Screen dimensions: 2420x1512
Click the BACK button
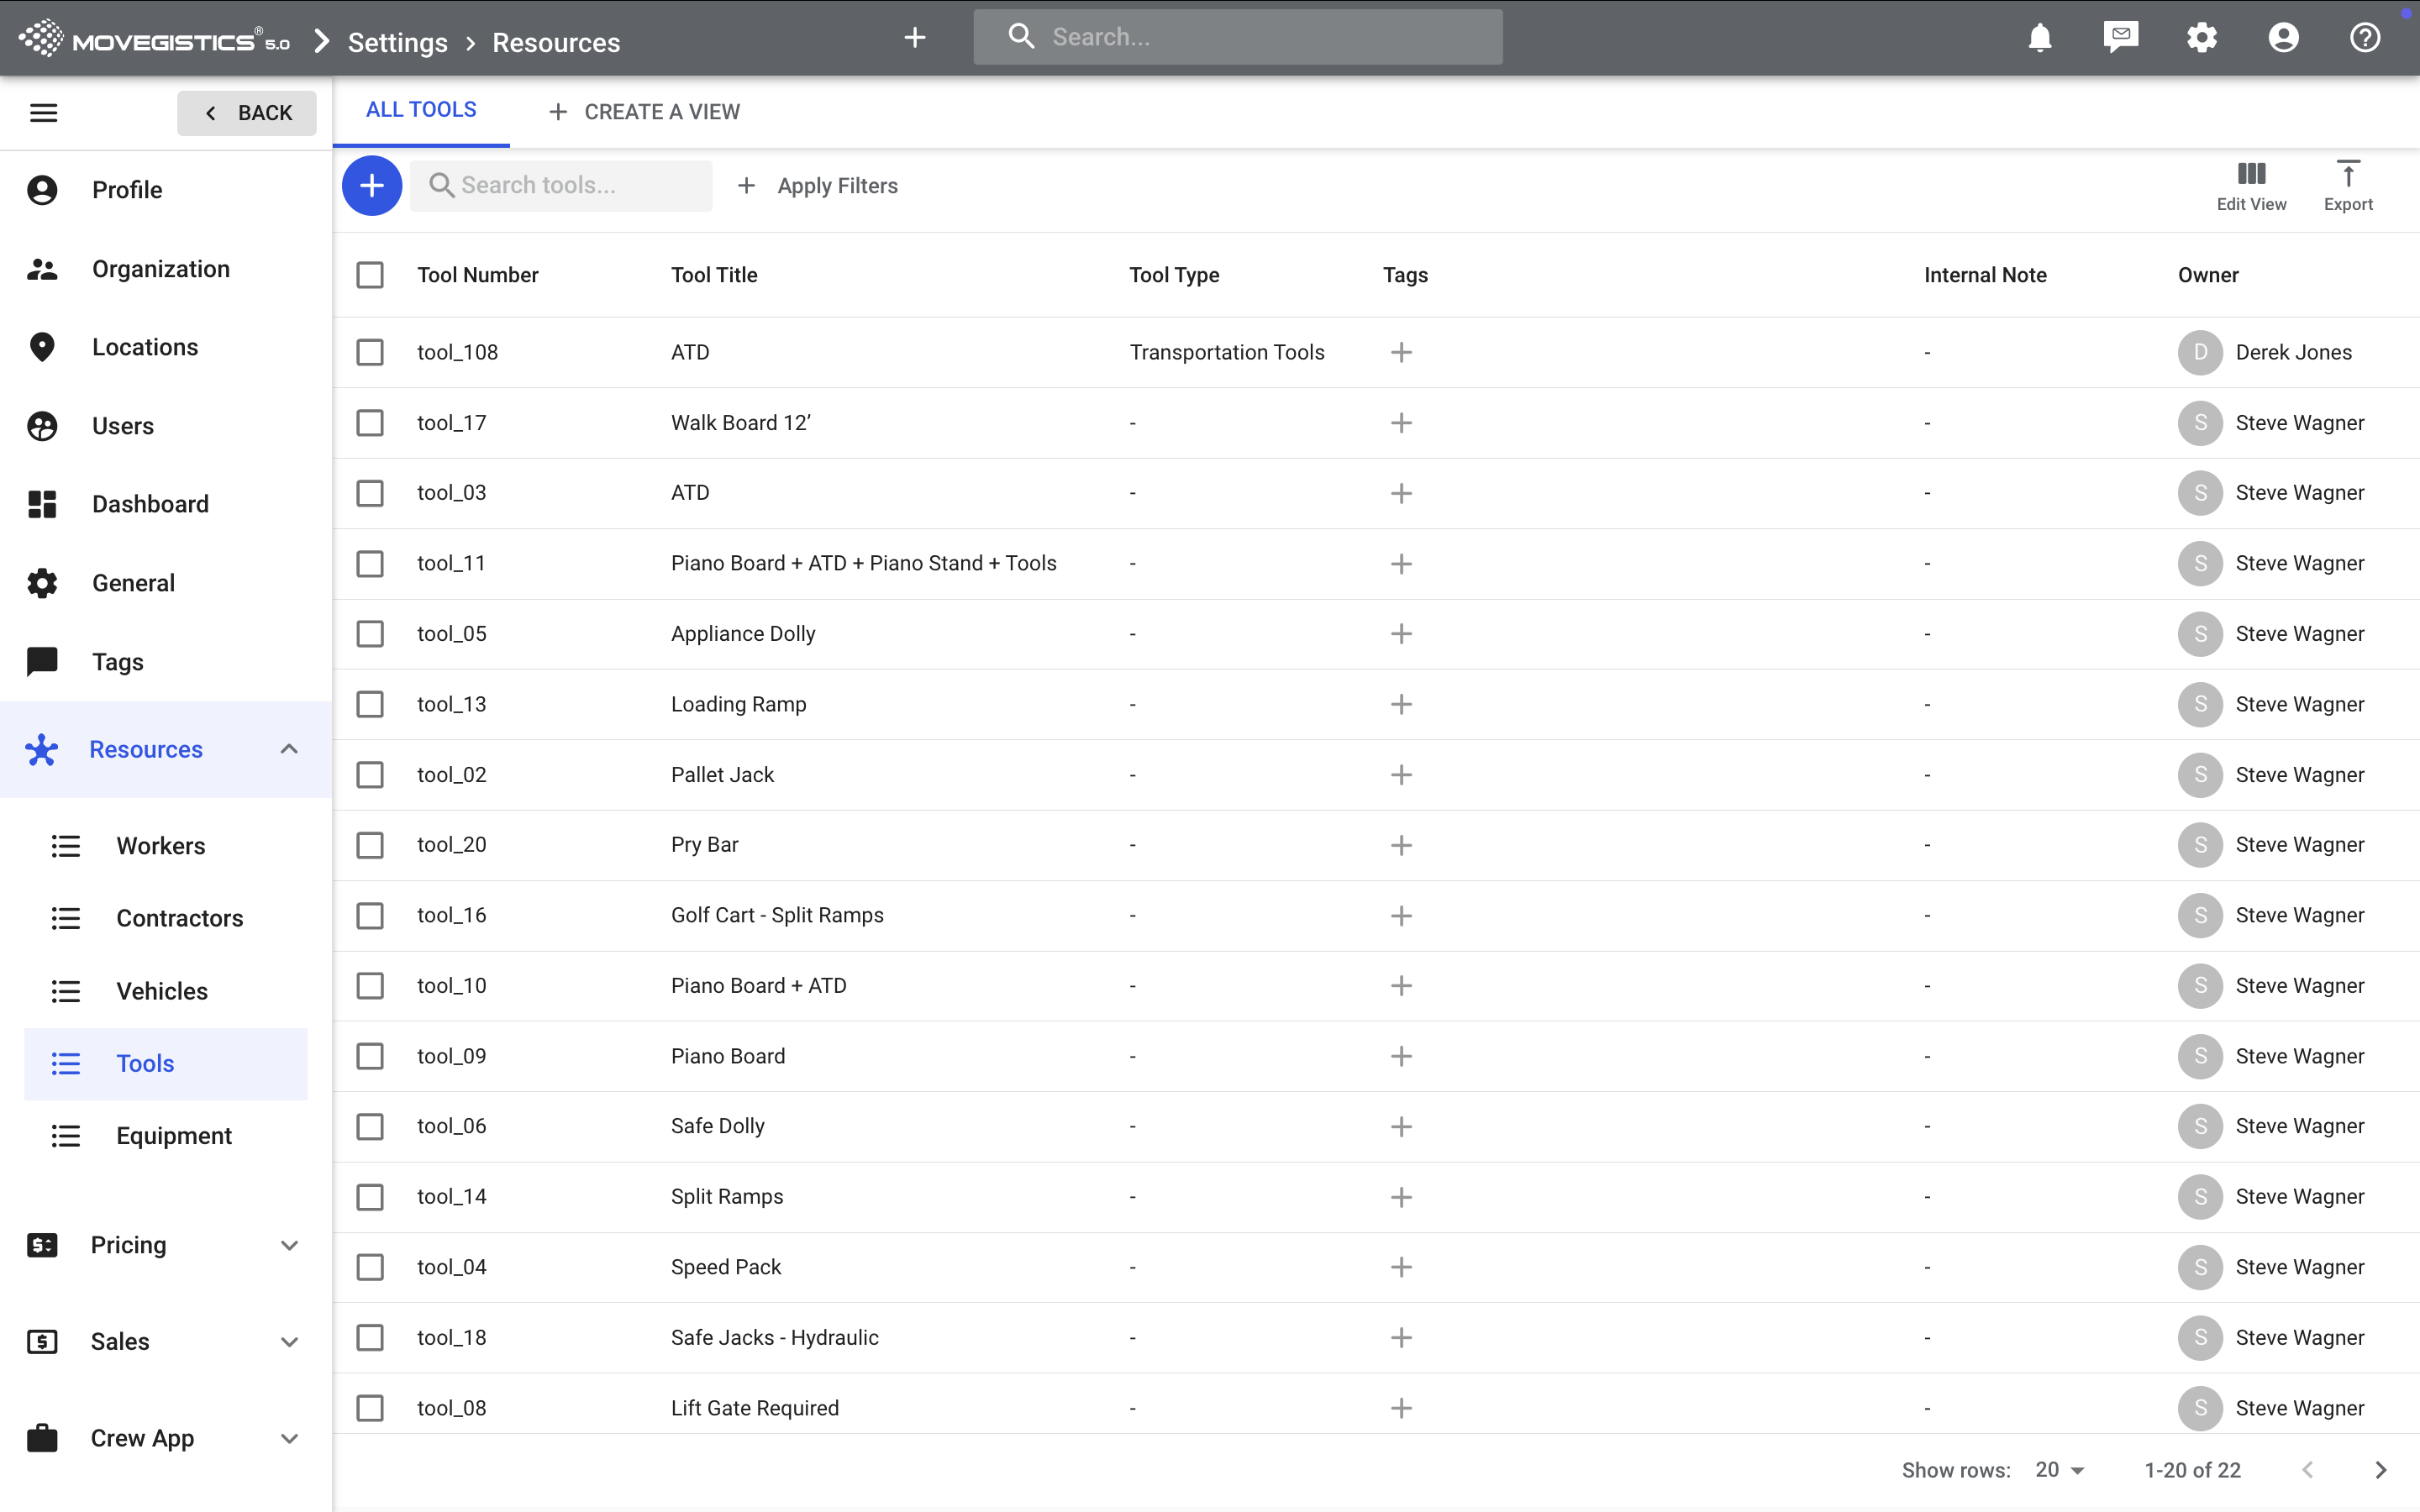(x=247, y=113)
